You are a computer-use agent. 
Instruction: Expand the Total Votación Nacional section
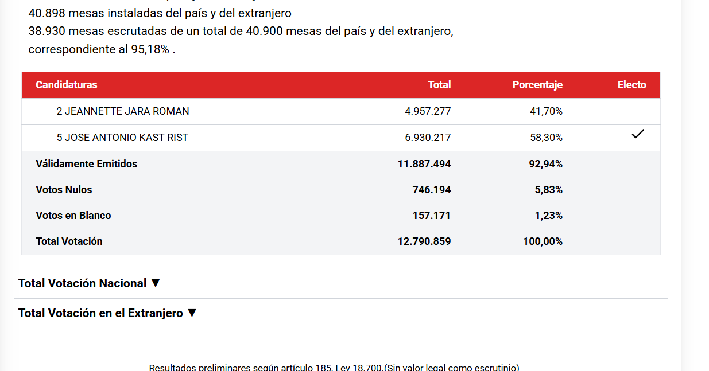[90, 283]
